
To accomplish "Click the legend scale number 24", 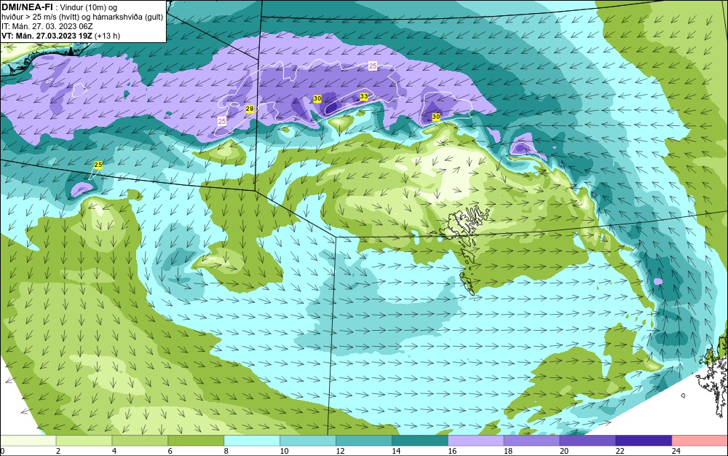I will pyautogui.click(x=676, y=451).
